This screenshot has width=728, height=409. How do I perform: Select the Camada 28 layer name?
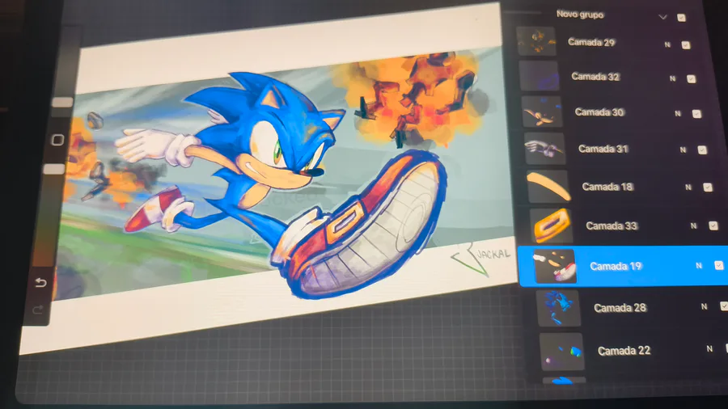pyautogui.click(x=620, y=308)
